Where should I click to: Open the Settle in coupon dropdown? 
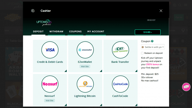(x=153, y=47)
